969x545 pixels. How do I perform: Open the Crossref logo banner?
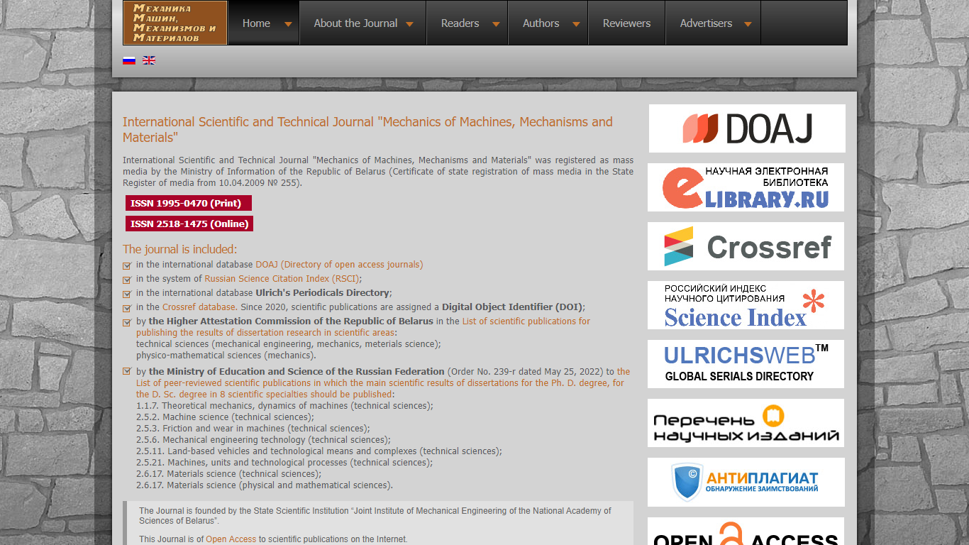pos(746,246)
